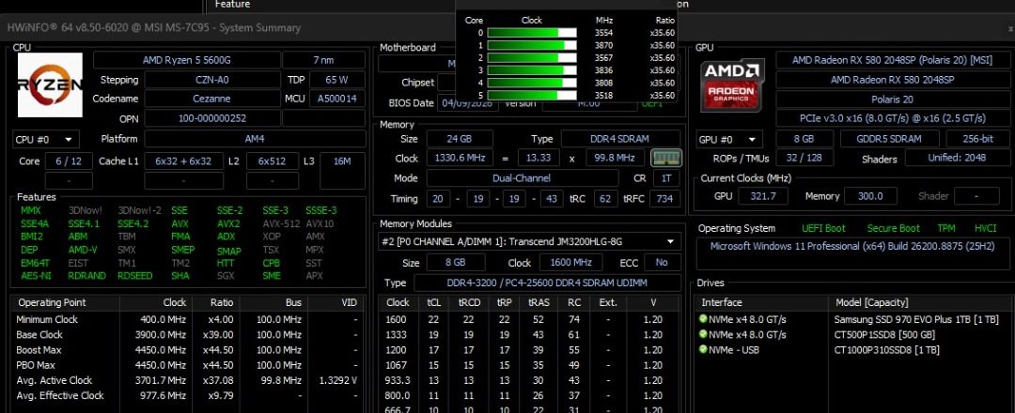The image size is (1015, 413).
Task: Click the Unified: 2048 shaders field
Action: click(956, 159)
